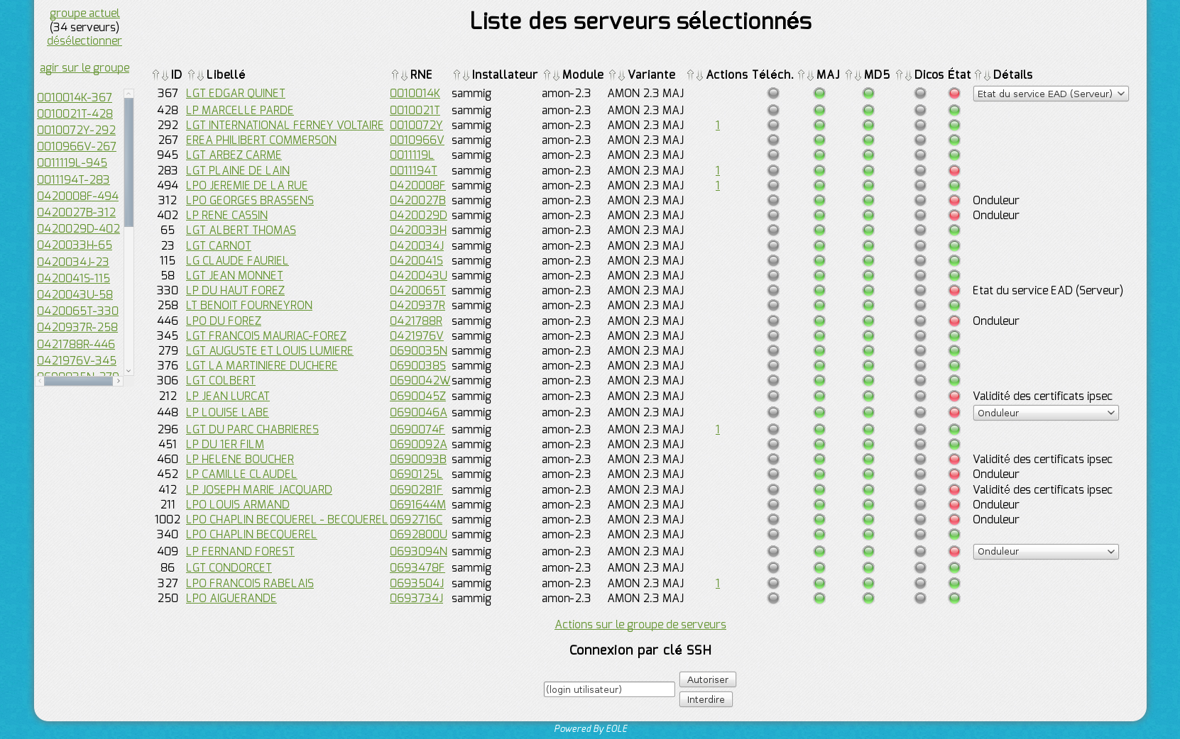Image resolution: width=1180 pixels, height=739 pixels.
Task: Click the login utilisateur text field
Action: [608, 689]
